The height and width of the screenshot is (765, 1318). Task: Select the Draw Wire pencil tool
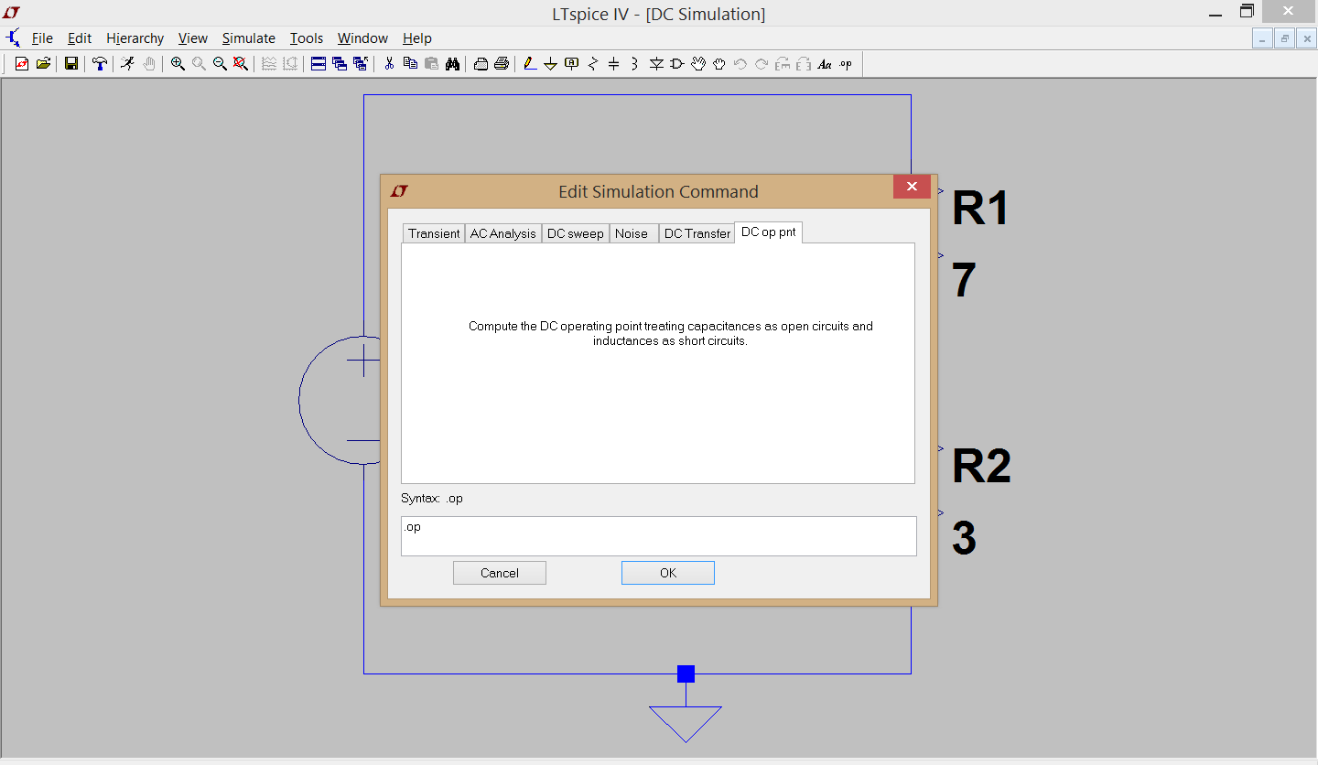[530, 64]
